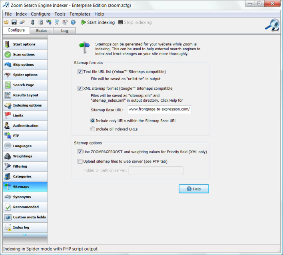
Task: Open Spider options in sidebar
Action: (25, 75)
